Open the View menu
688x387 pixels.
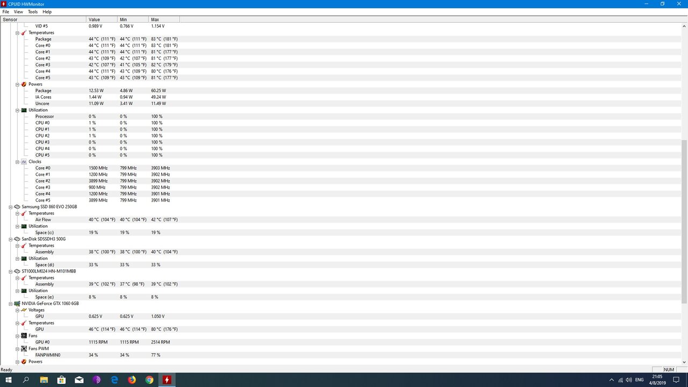click(18, 12)
